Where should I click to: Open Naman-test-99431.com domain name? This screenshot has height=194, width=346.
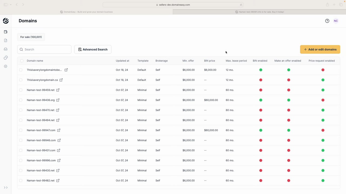tap(41, 150)
